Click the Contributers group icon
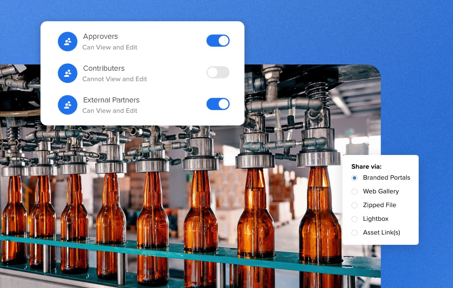The width and height of the screenshot is (453, 288). pyautogui.click(x=68, y=73)
